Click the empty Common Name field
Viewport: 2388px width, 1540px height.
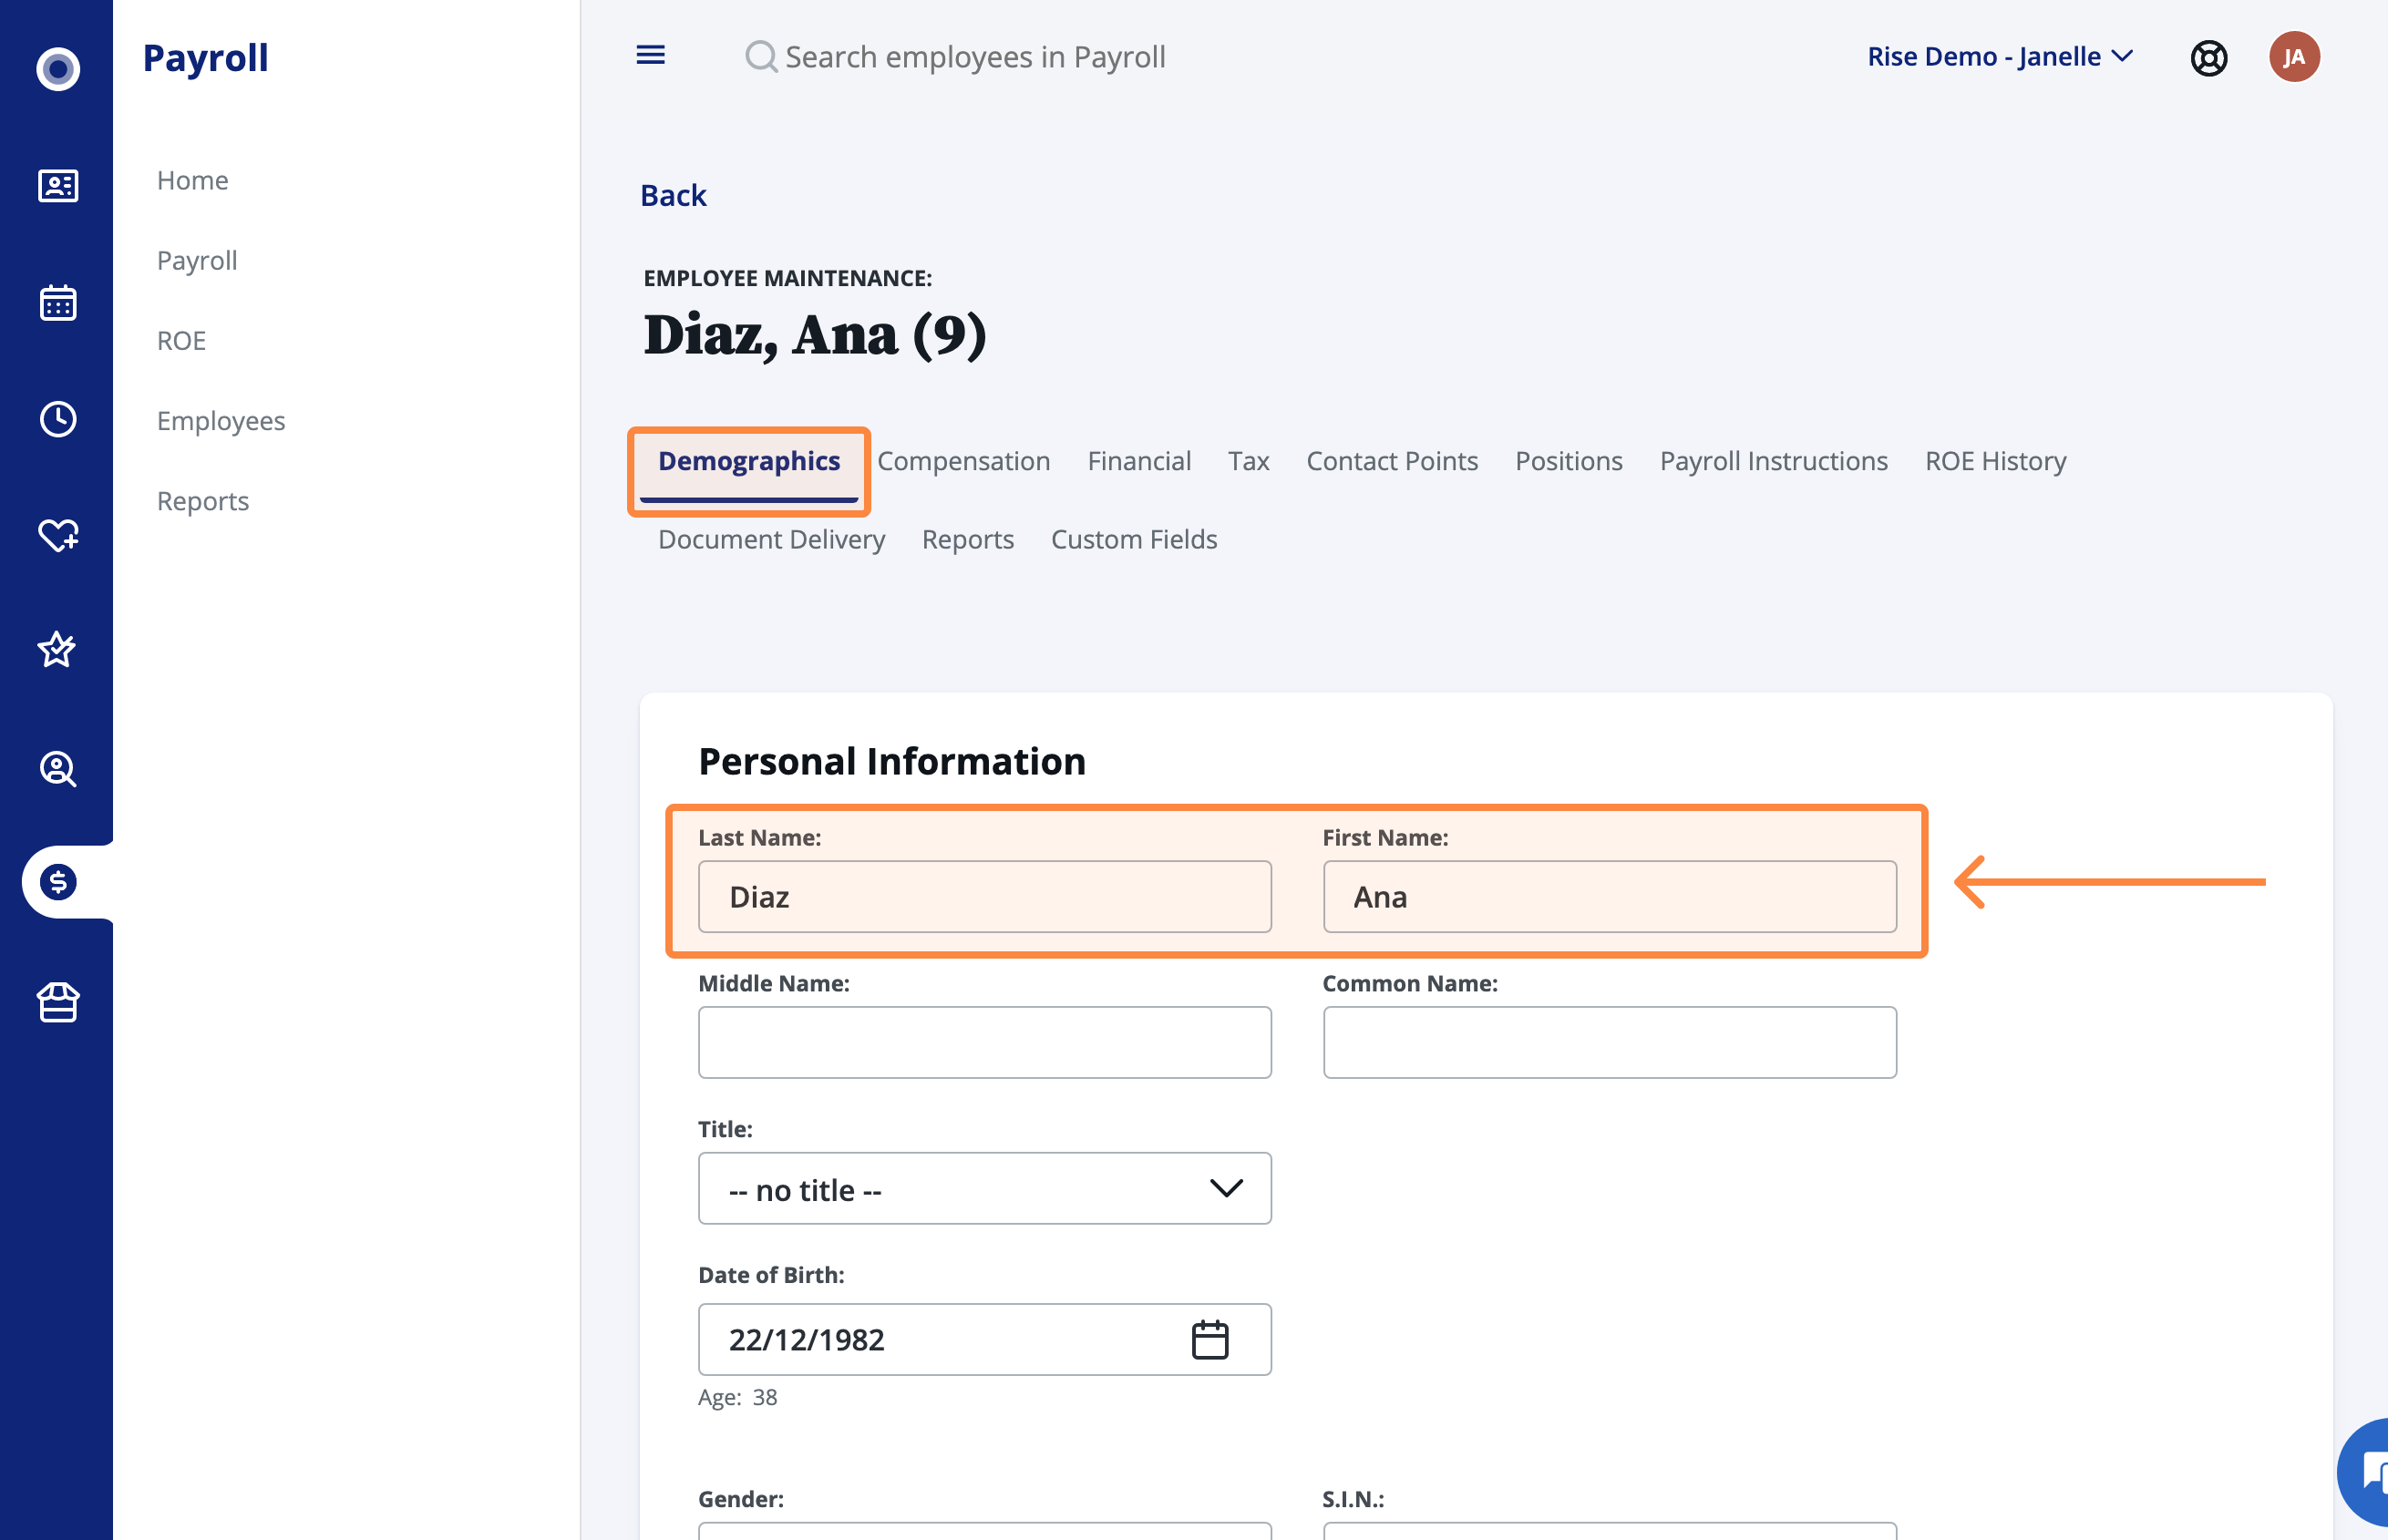pos(1609,1042)
